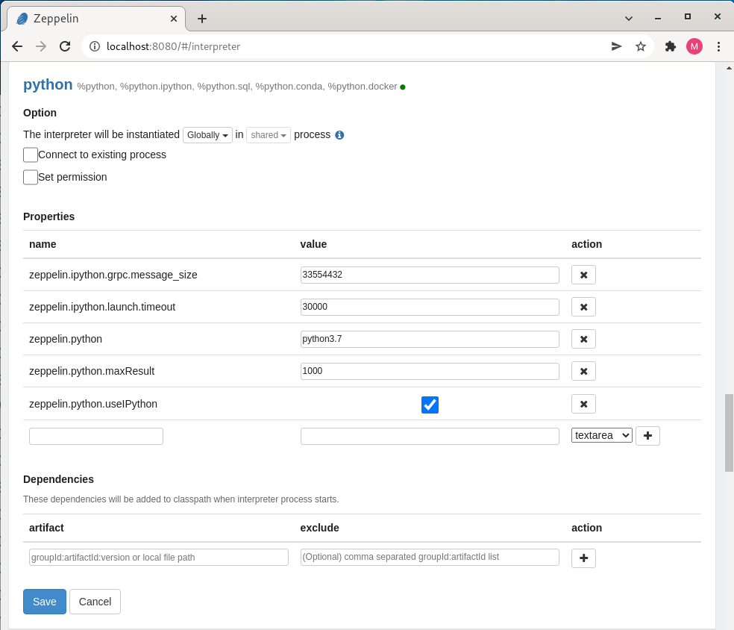The width and height of the screenshot is (734, 630).
Task: Focus new property name field
Action: (96, 436)
